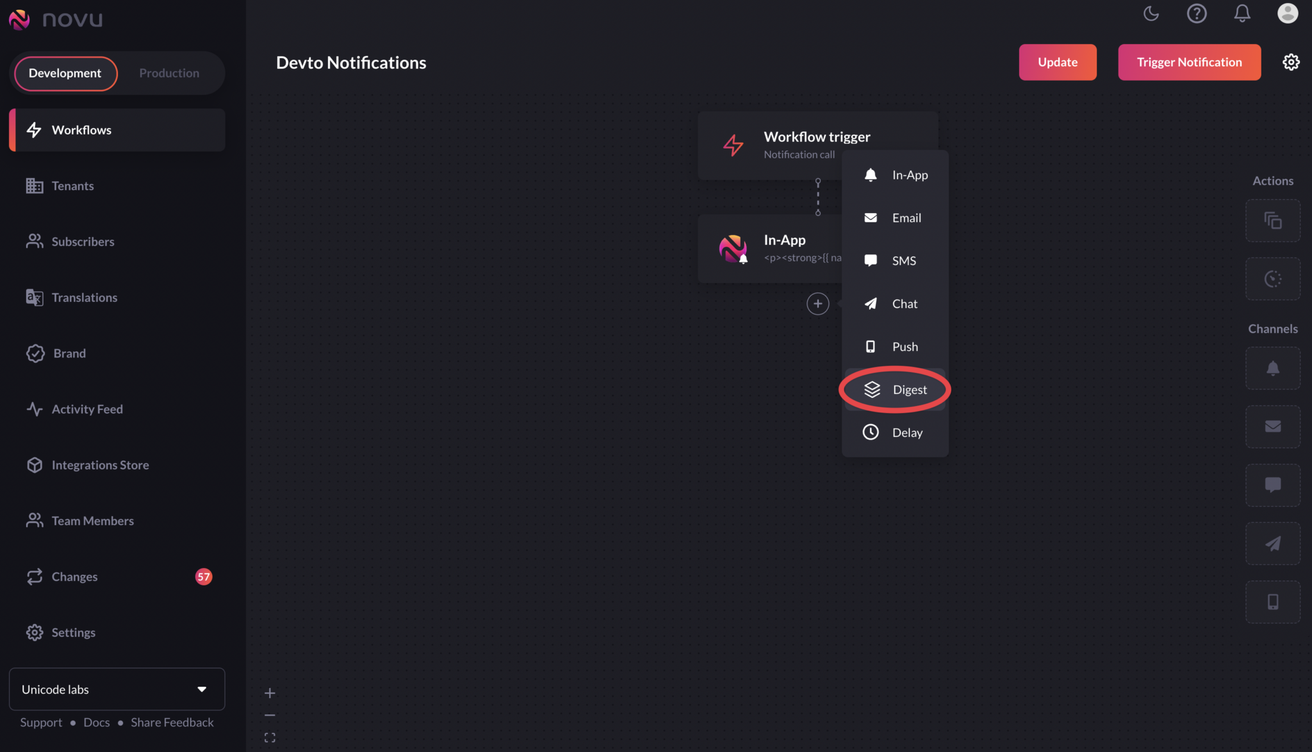The height and width of the screenshot is (752, 1312).
Task: Add a Delay step from the menu
Action: (x=907, y=432)
